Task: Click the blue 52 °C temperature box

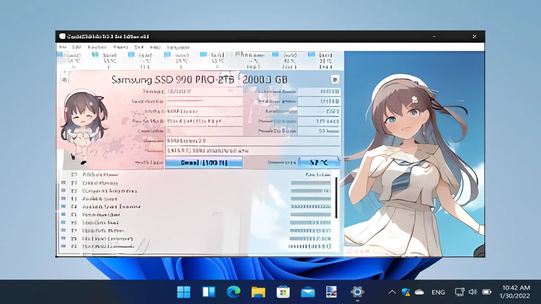Action: [319, 163]
